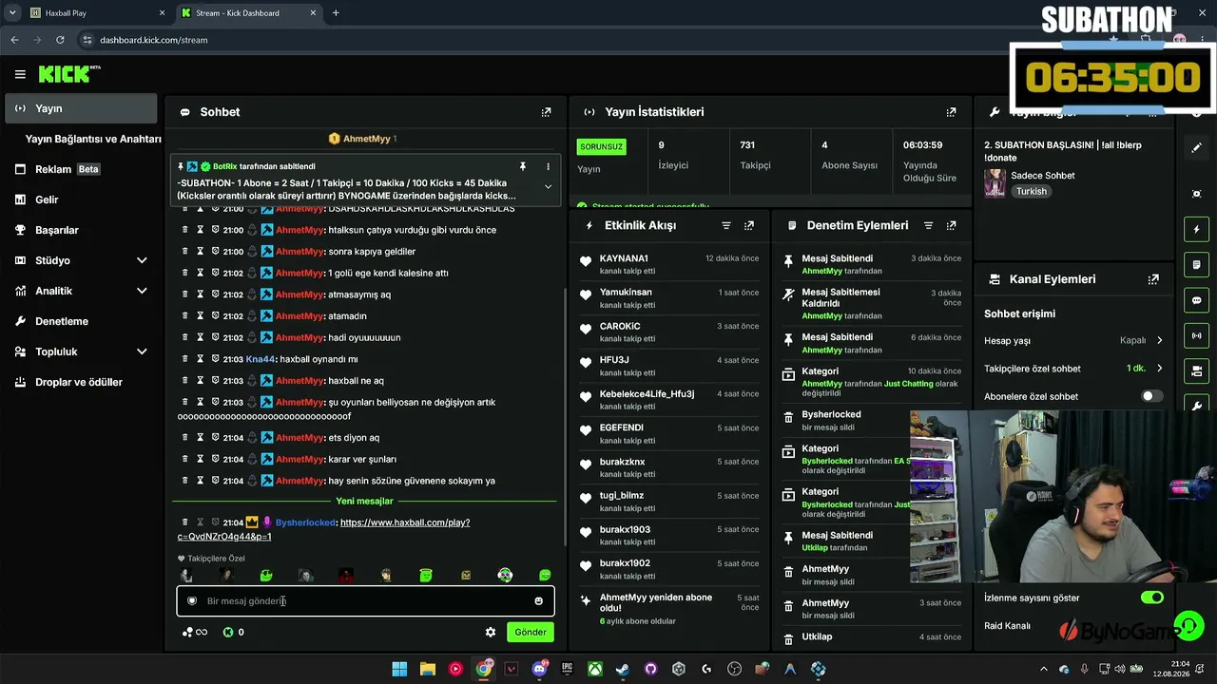Click the note icon in right sidebar
Viewport: 1217px width, 684px height.
[x=1197, y=264]
